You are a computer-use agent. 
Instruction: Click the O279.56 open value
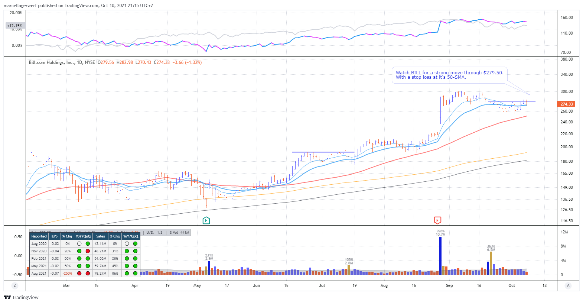click(x=106, y=62)
